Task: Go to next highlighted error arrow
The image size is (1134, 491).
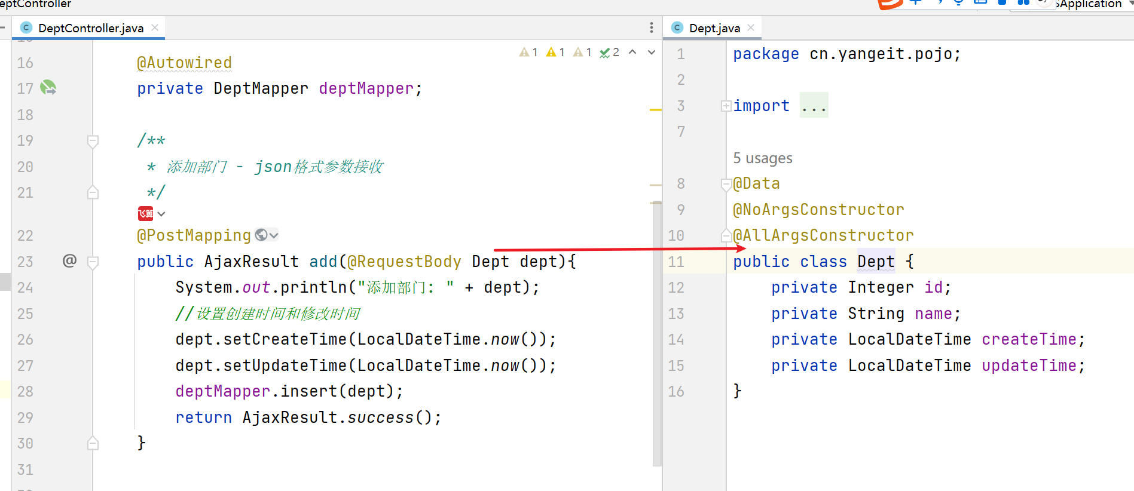Action: [x=652, y=53]
